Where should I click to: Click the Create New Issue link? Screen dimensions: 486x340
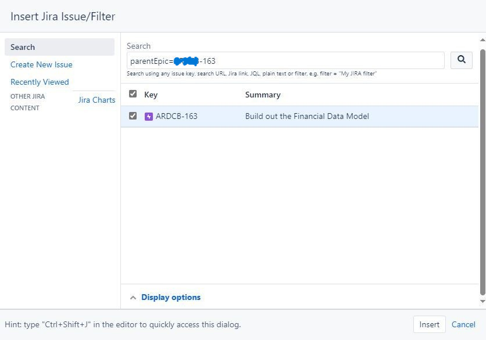(x=41, y=64)
